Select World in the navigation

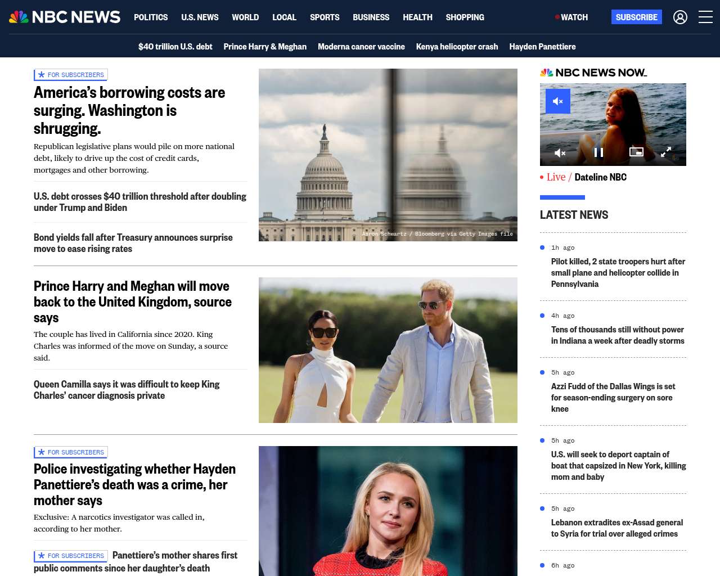tap(245, 17)
